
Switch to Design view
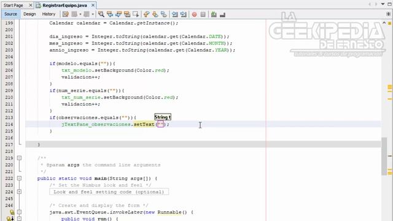point(29,14)
